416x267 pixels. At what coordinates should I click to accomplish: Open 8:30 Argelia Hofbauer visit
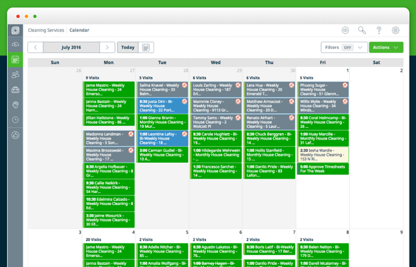[x=109, y=171]
